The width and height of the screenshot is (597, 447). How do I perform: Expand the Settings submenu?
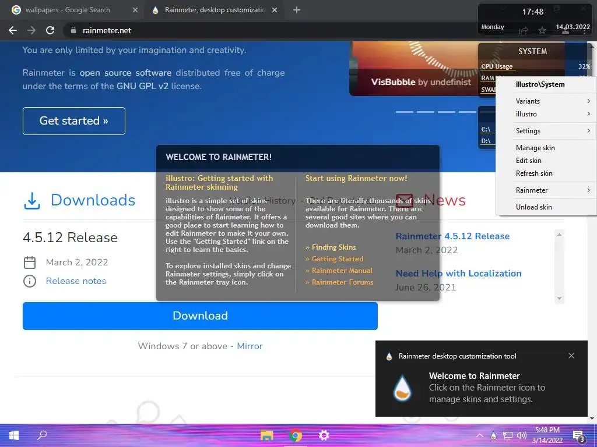coord(546,131)
